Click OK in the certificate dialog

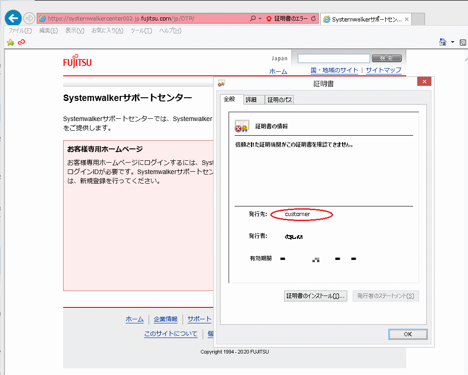(408, 334)
